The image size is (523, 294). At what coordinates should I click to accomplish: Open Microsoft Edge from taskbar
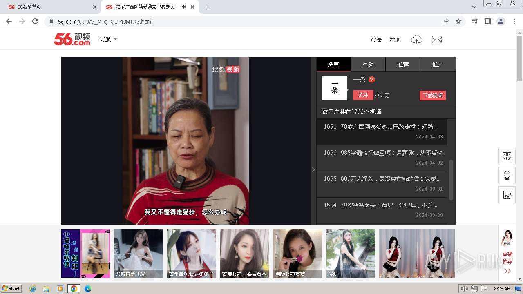(x=87, y=289)
